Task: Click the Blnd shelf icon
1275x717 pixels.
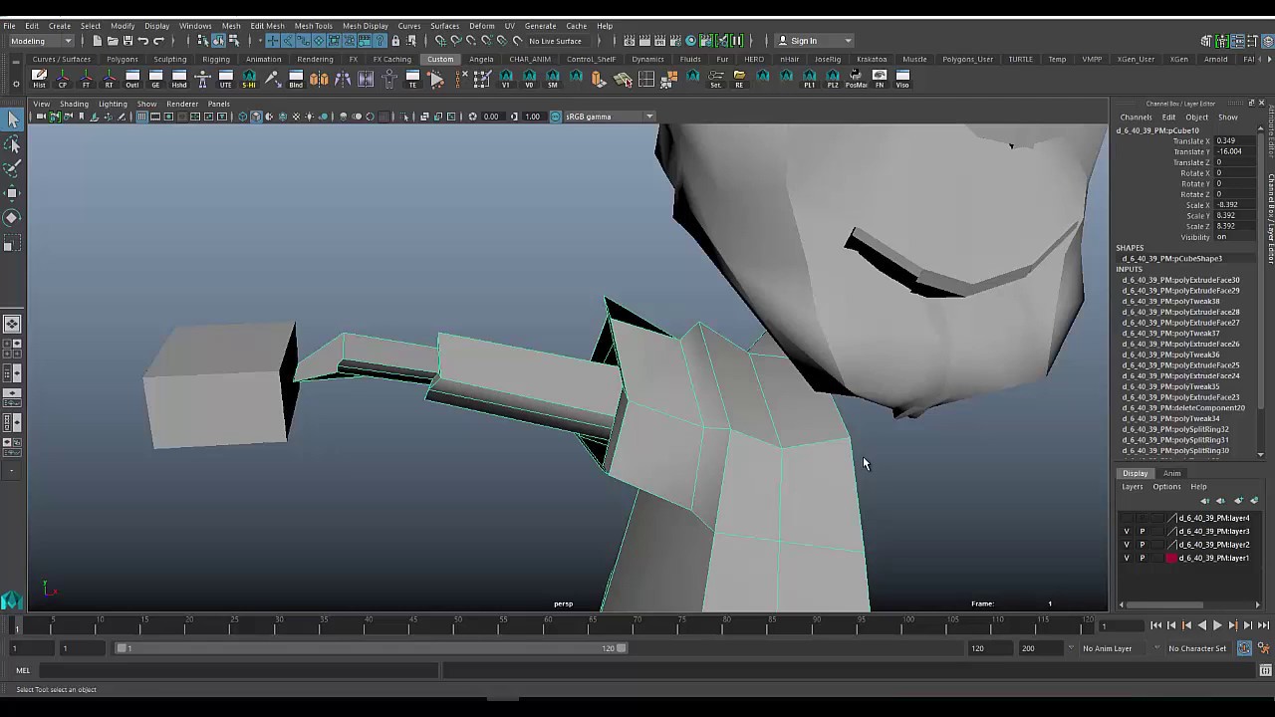Action: pyautogui.click(x=296, y=78)
